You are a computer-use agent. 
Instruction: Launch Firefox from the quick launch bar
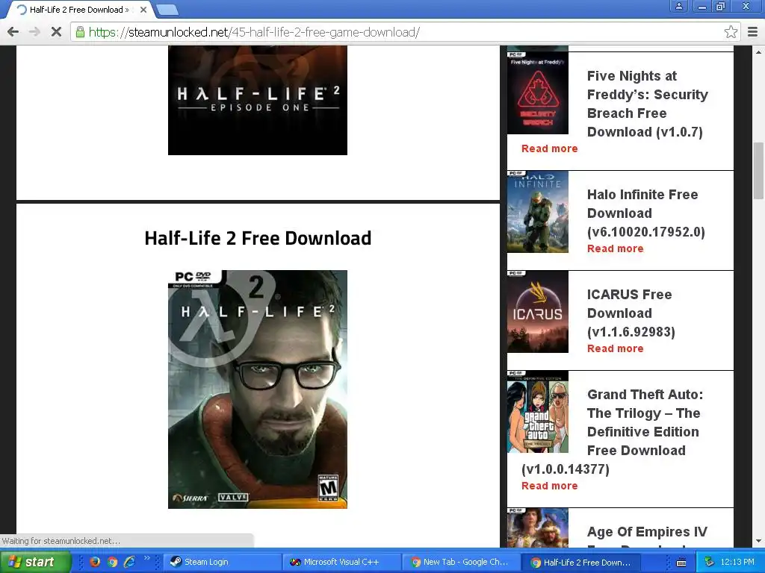tap(95, 563)
